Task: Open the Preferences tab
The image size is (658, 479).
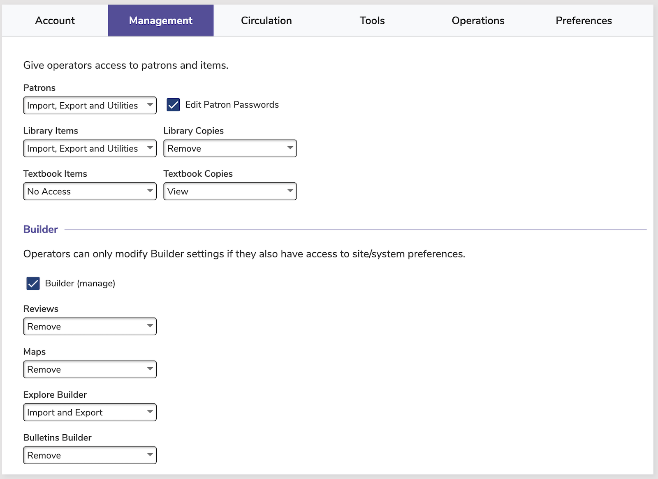Action: click(583, 21)
